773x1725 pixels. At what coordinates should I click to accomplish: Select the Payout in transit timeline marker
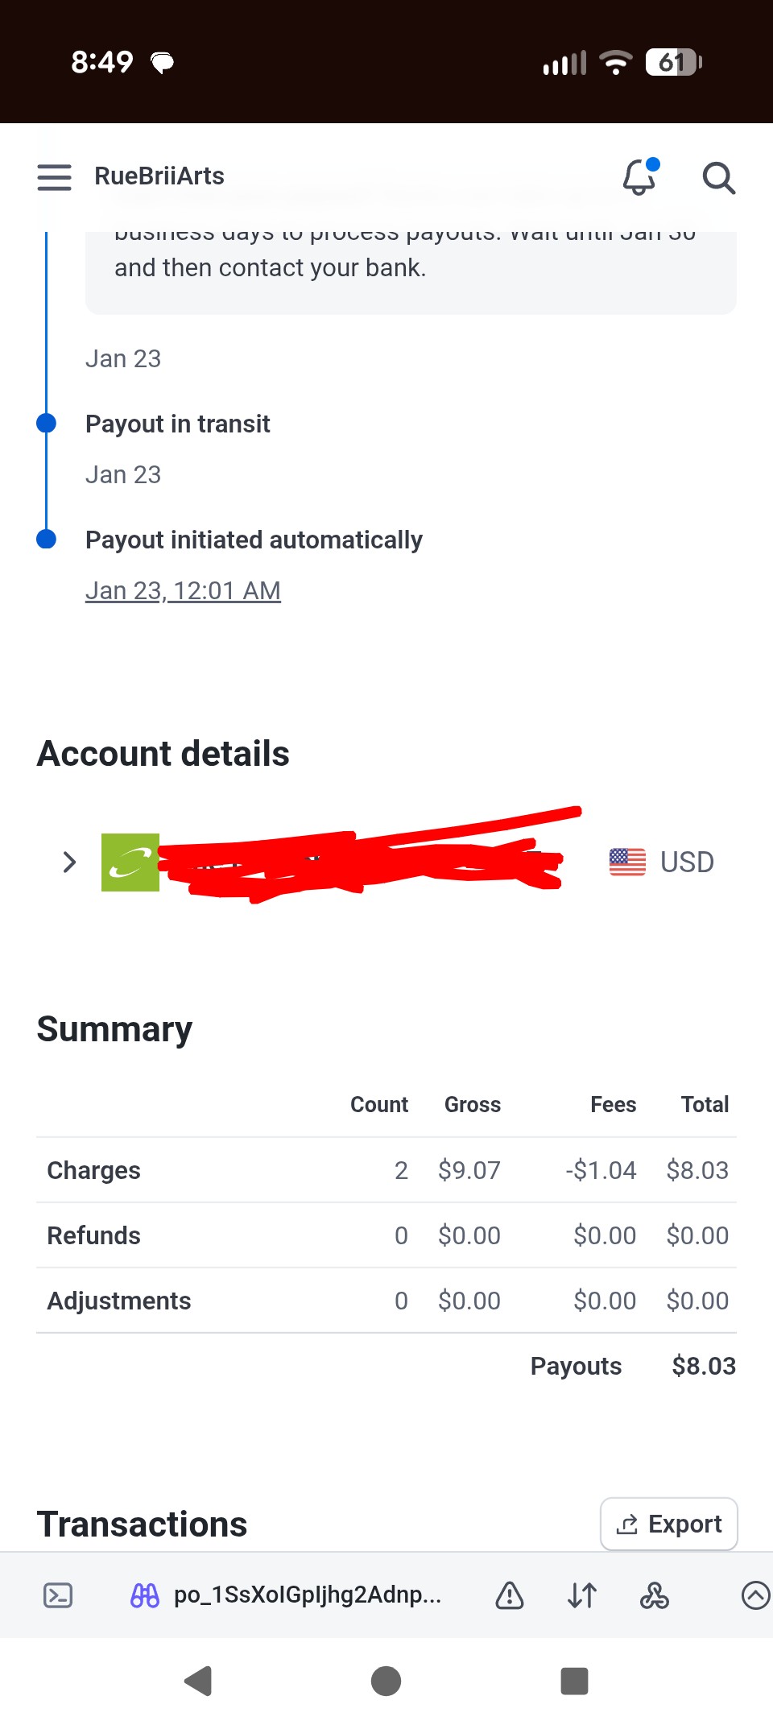point(47,424)
